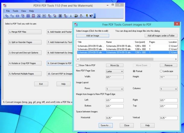Click Add all Images under a Folder

(161, 36)
